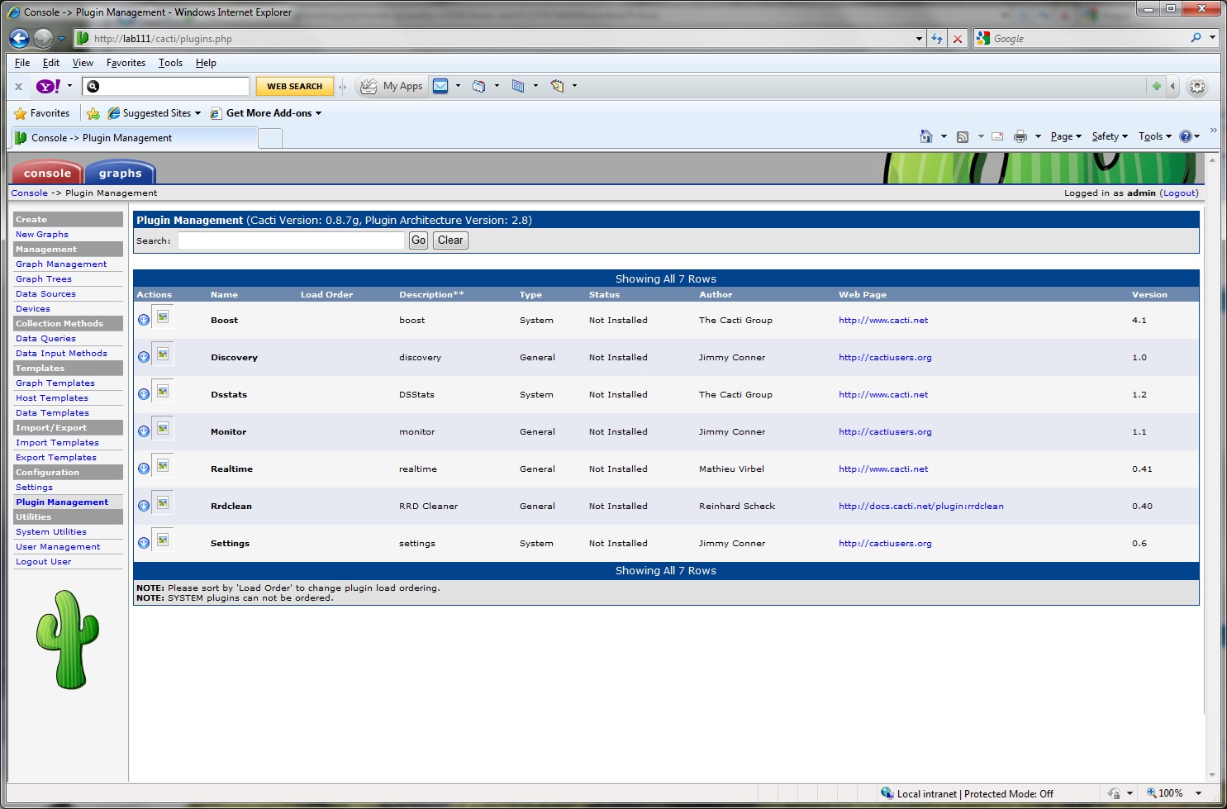
Task: Click the Clear search button
Action: [x=450, y=240]
